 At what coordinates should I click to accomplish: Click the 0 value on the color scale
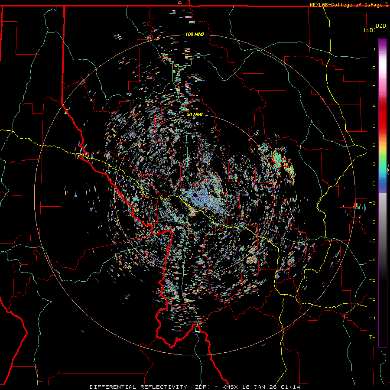coord(374,184)
